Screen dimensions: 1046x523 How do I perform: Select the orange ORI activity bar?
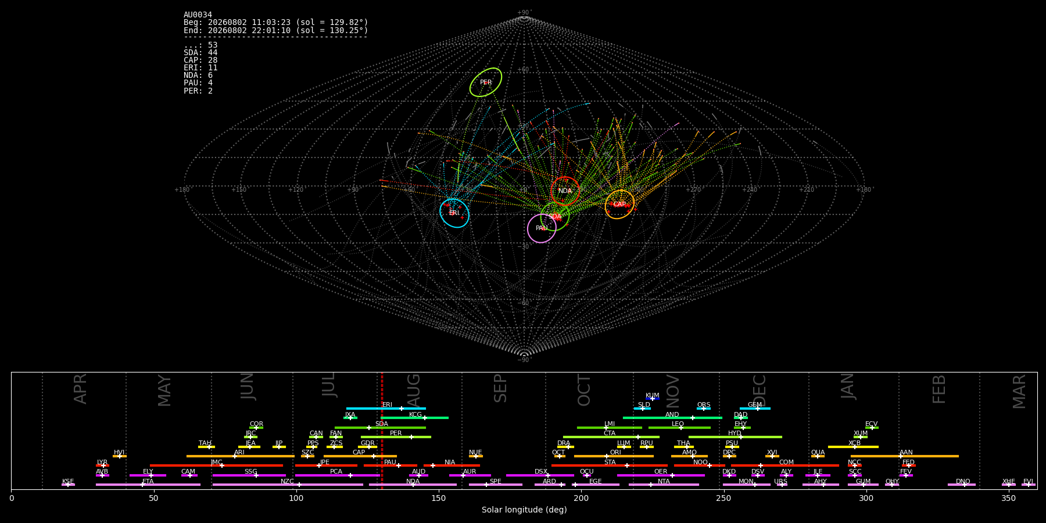coord(614,456)
